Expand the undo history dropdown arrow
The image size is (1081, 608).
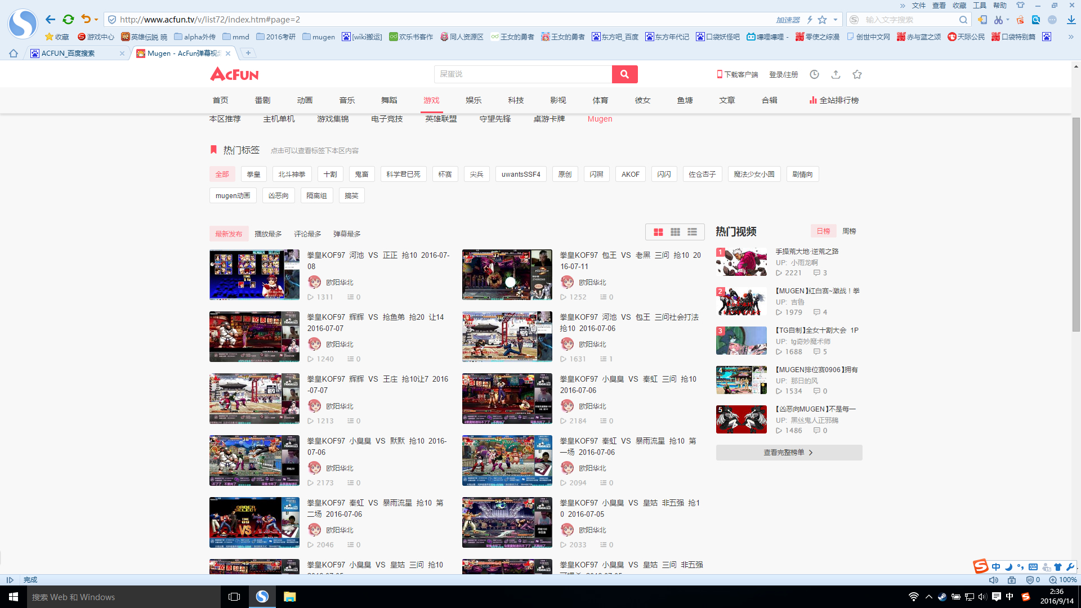pos(96,20)
